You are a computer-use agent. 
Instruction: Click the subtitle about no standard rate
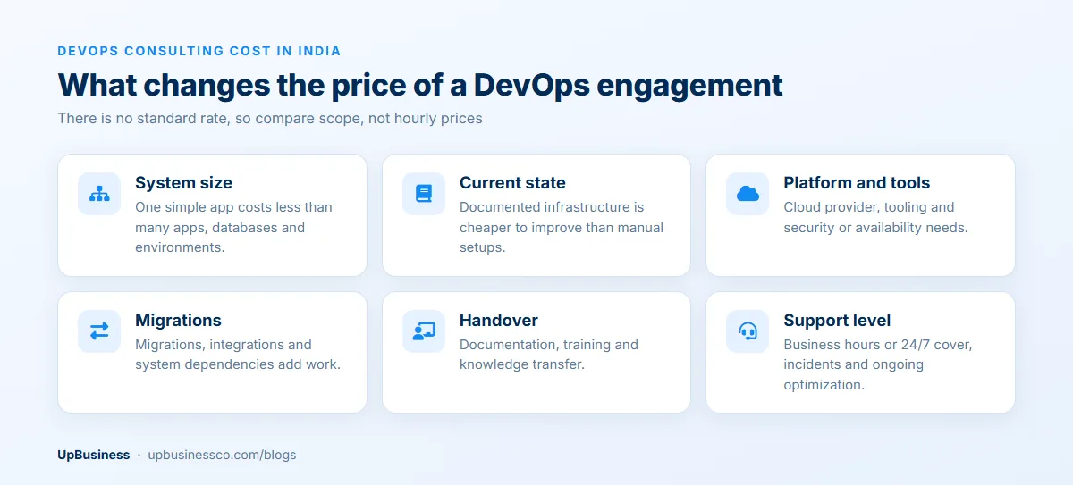coord(270,118)
